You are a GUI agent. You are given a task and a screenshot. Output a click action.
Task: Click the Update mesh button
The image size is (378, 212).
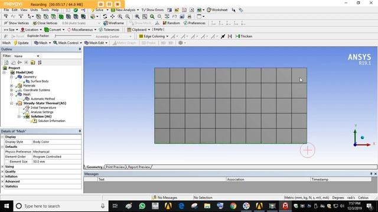(x=21, y=43)
